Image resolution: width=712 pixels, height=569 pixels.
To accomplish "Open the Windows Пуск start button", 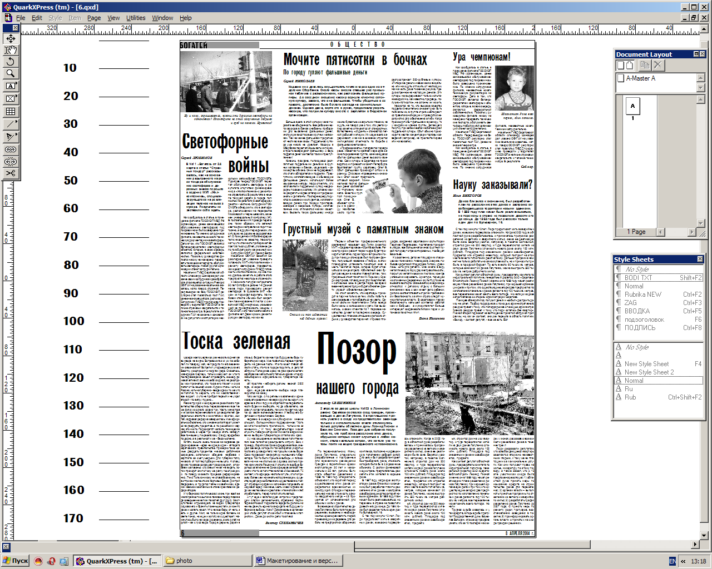I will click(x=16, y=561).
